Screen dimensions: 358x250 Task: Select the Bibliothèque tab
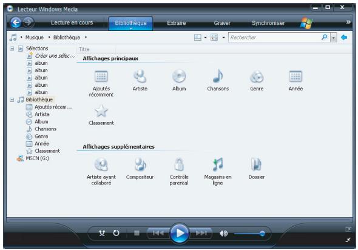130,23
